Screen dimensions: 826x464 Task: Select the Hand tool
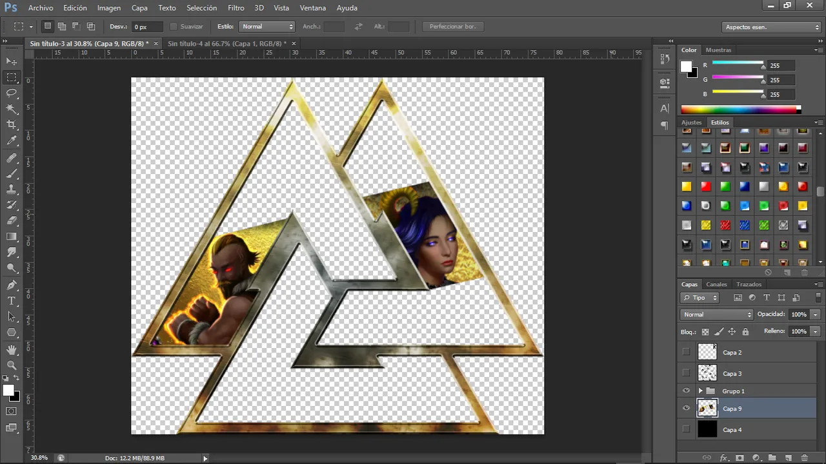click(12, 349)
